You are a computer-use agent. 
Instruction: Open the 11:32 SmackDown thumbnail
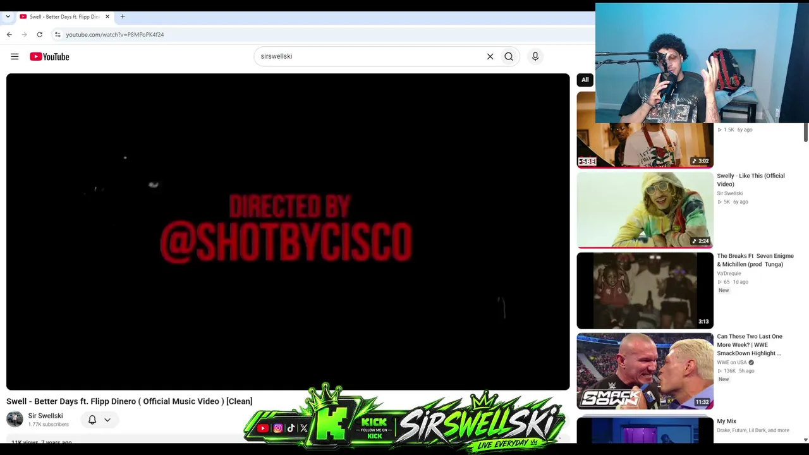pyautogui.click(x=645, y=371)
